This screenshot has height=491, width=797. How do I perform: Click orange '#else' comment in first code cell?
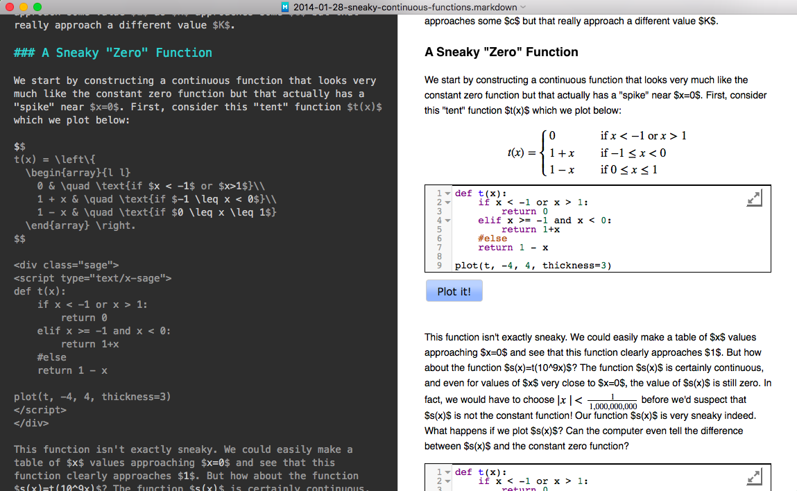coord(492,239)
